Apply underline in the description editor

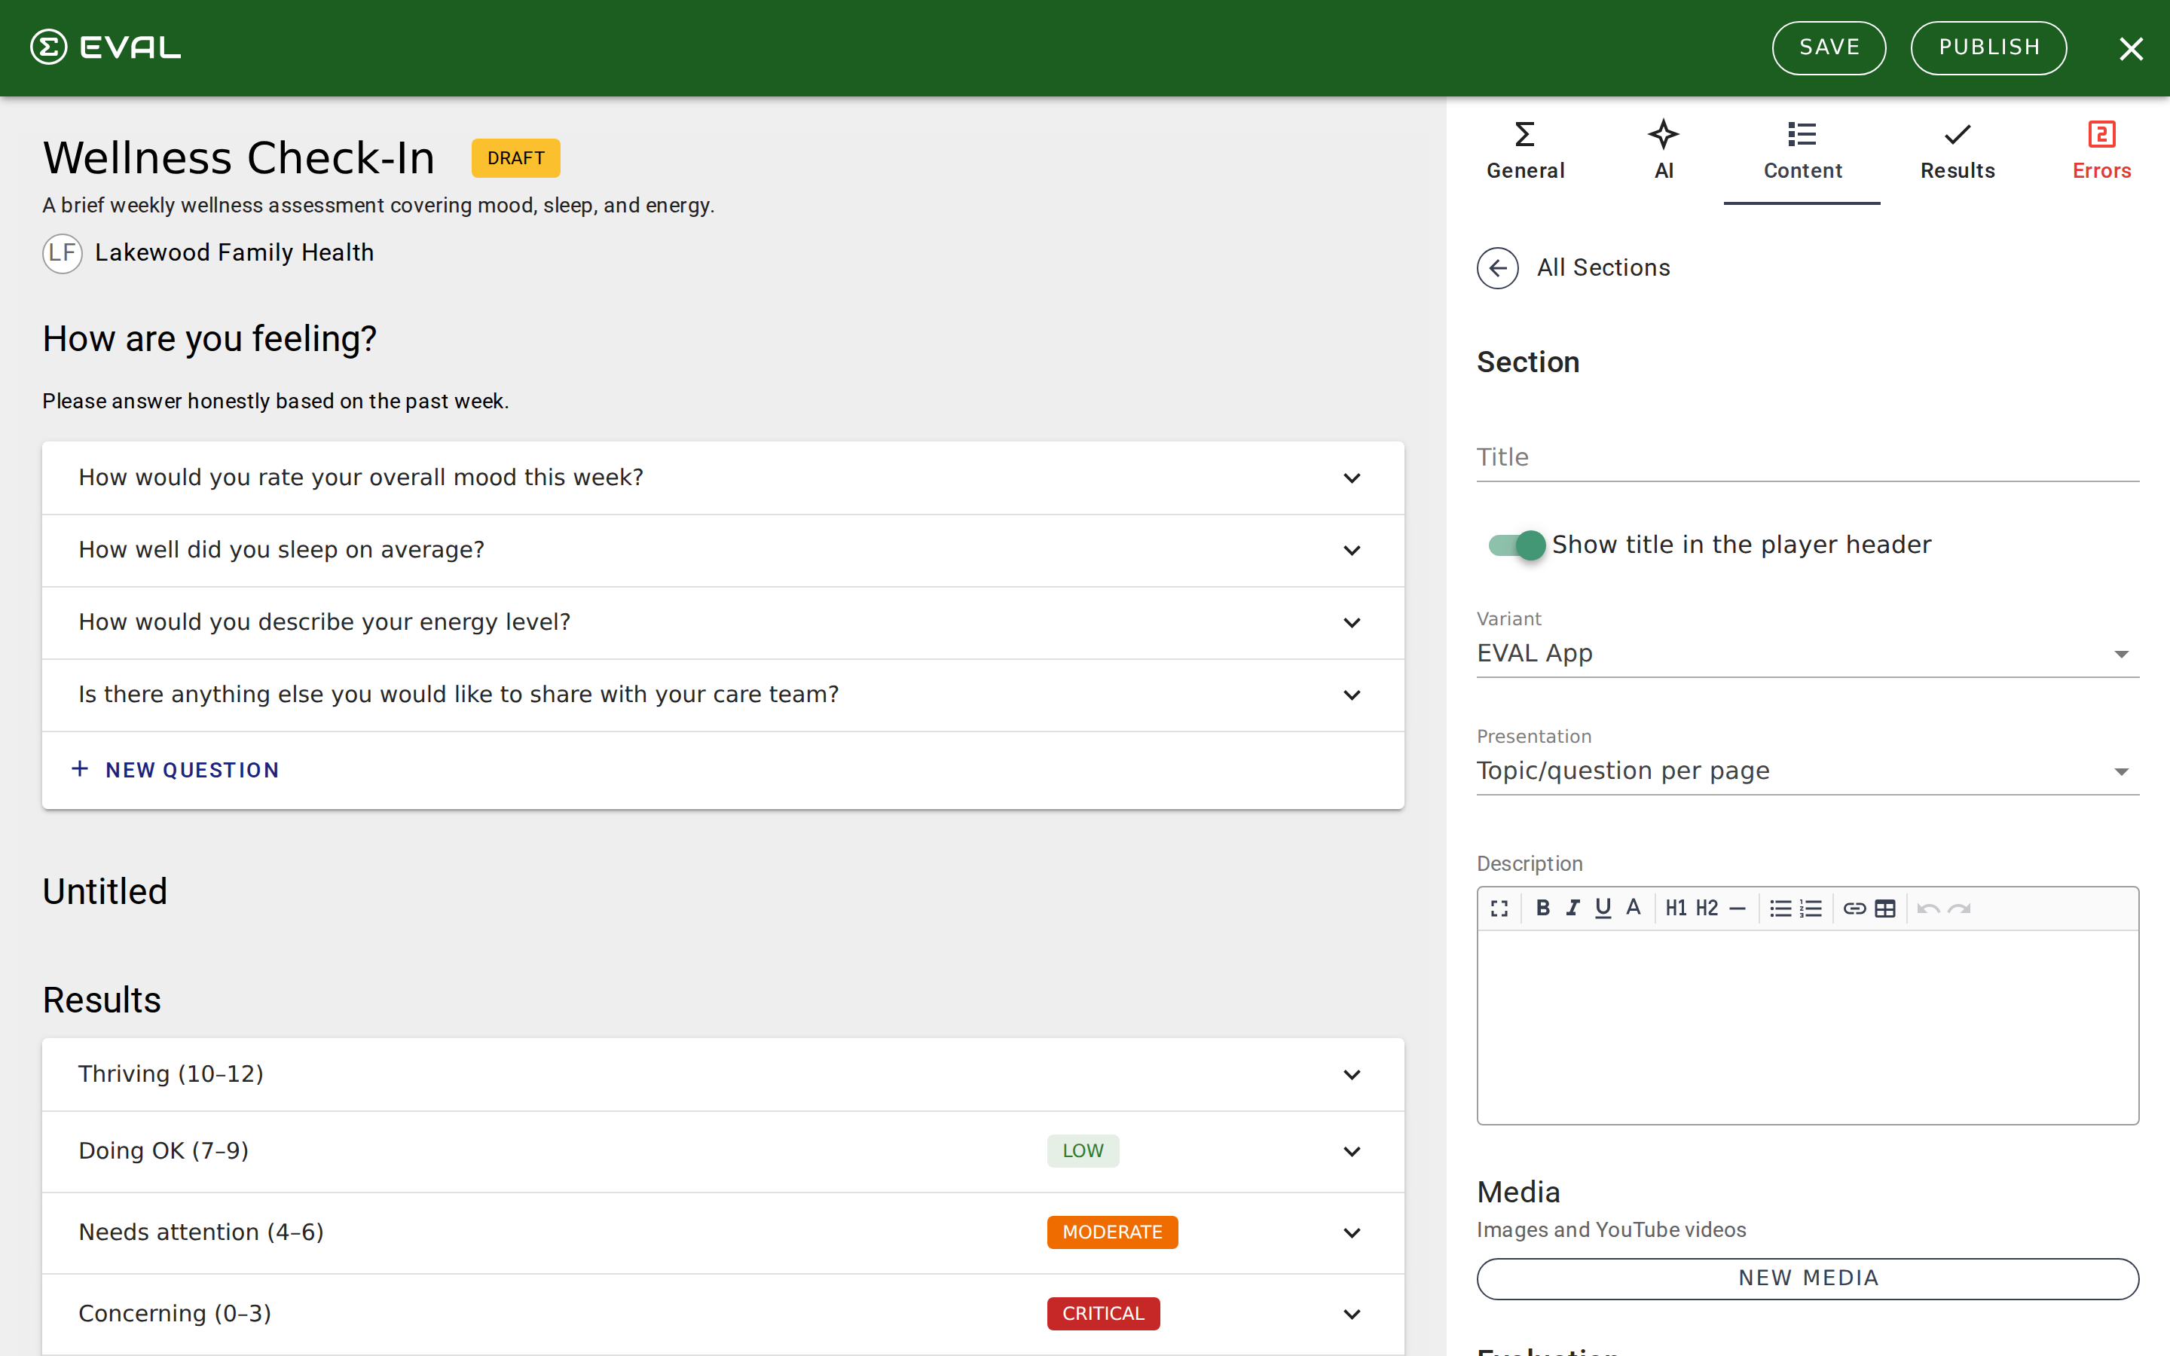(x=1603, y=908)
